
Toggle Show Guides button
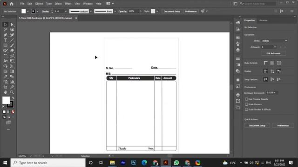point(266,71)
